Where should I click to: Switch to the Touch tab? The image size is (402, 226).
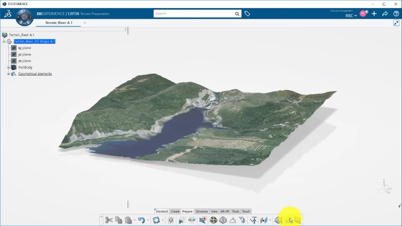(246, 211)
